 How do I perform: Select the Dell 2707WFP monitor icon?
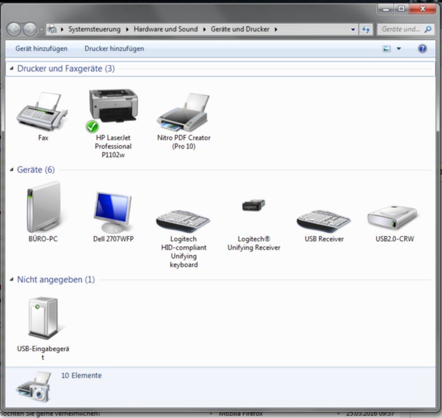(x=113, y=212)
